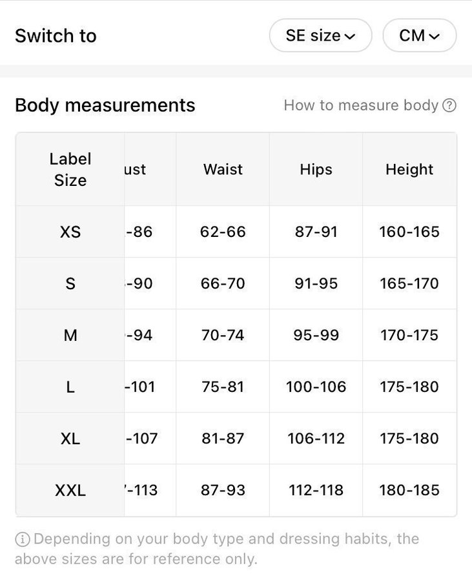
Task: Select the M label size row
Action: [70, 335]
